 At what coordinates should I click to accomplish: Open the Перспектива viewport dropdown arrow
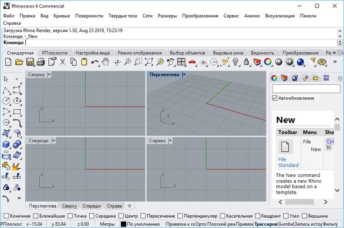point(184,75)
